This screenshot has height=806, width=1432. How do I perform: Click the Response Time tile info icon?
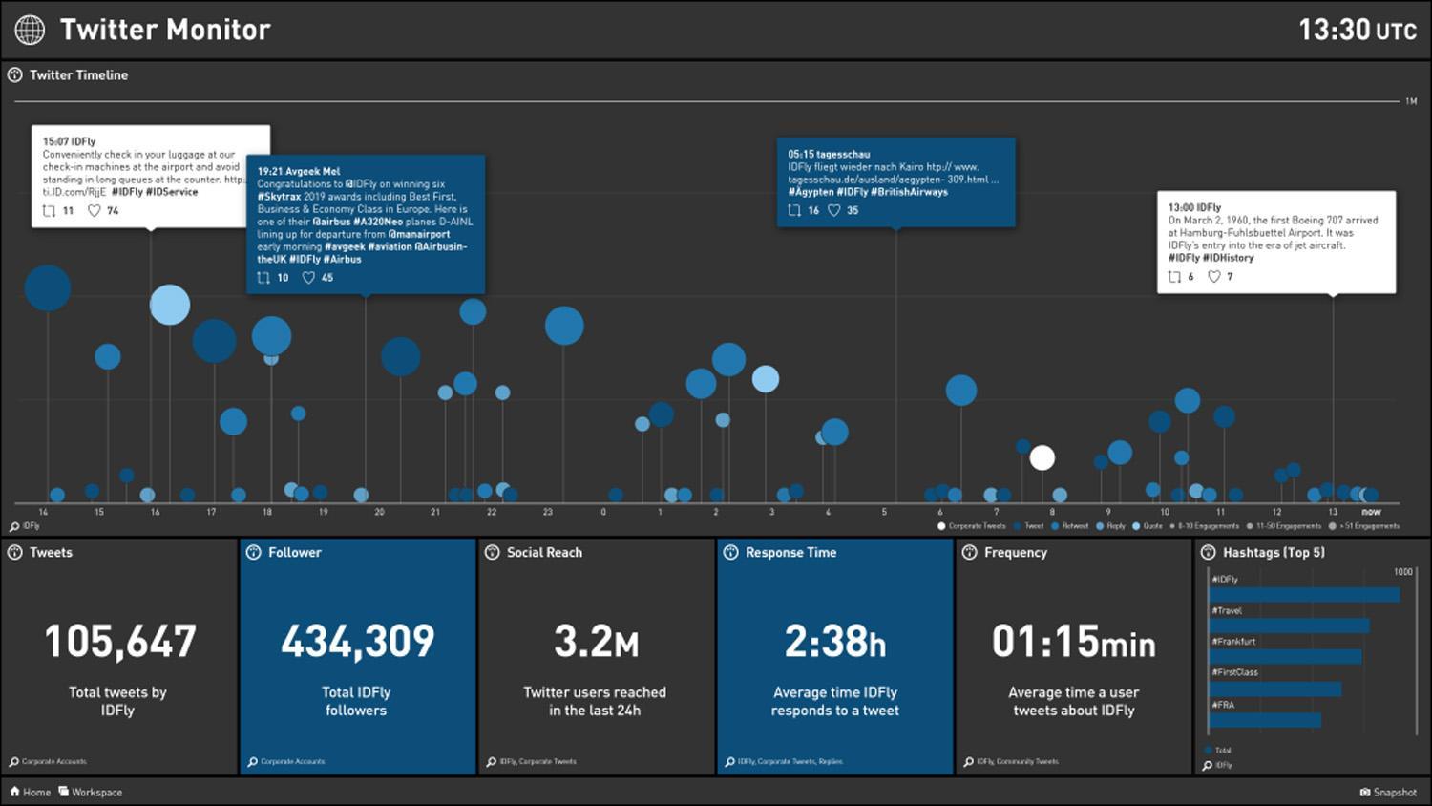tap(730, 552)
